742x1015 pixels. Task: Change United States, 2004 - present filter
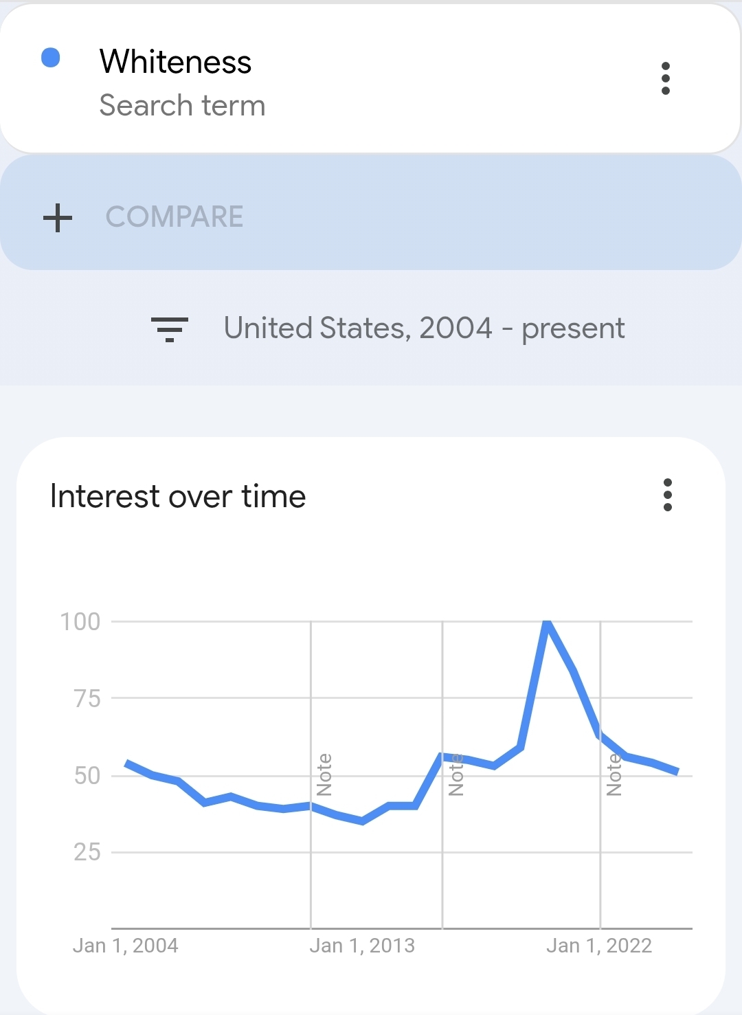(x=424, y=328)
